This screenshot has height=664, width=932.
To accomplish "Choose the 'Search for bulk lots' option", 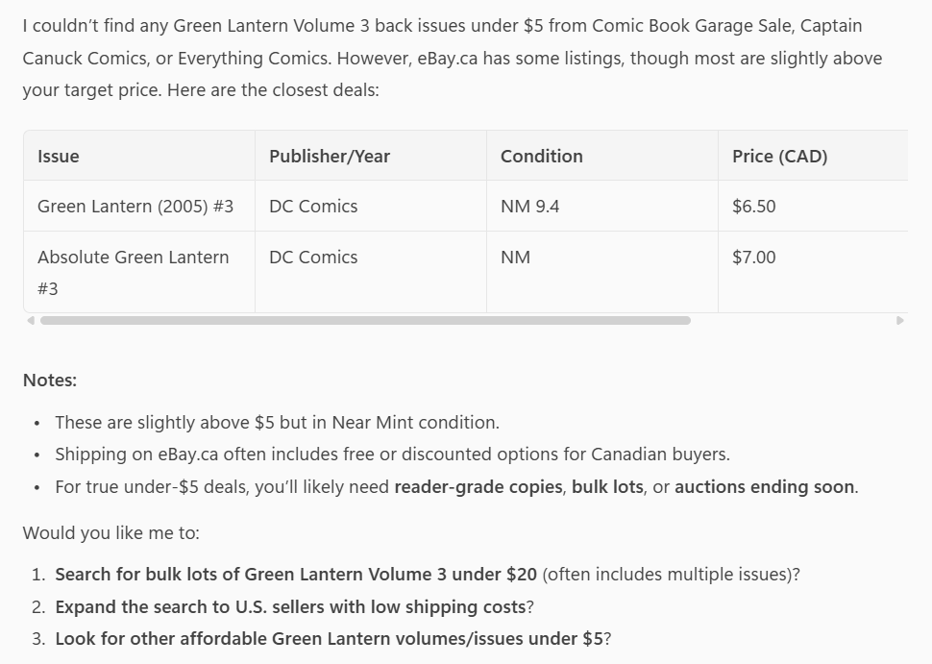I will pyautogui.click(x=296, y=575).
